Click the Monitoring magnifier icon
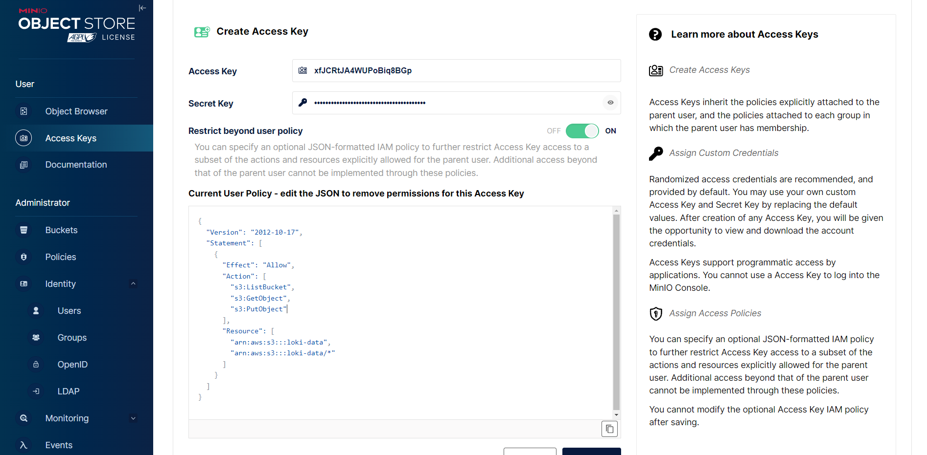This screenshot has width=927, height=455. [x=23, y=418]
